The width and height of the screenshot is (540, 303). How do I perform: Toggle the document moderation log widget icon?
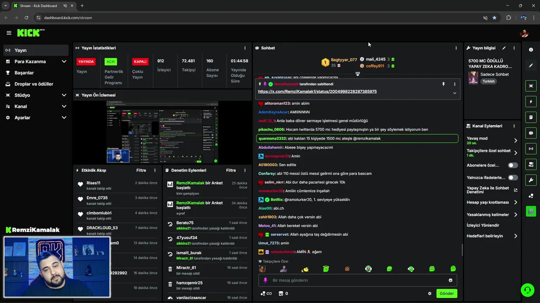click(x=531, y=117)
